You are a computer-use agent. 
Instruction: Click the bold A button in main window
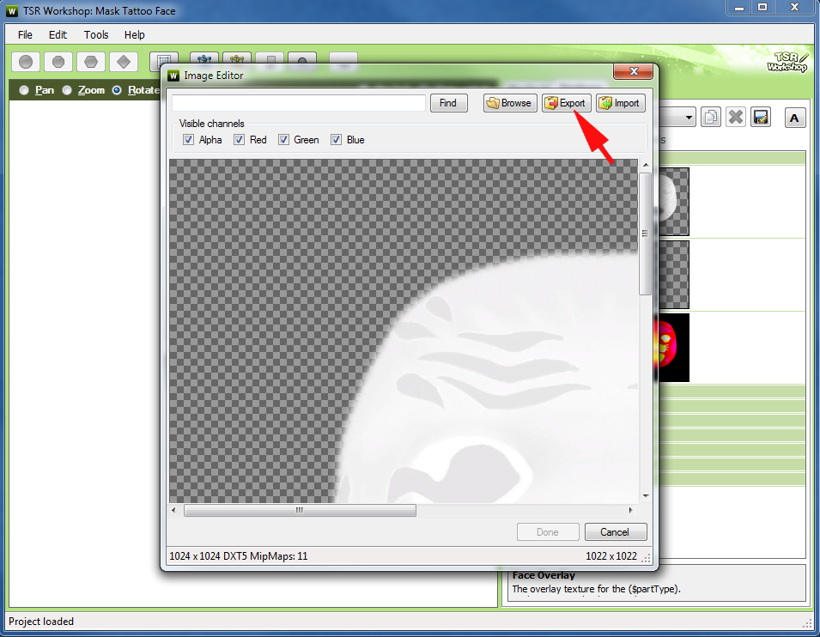(x=794, y=118)
